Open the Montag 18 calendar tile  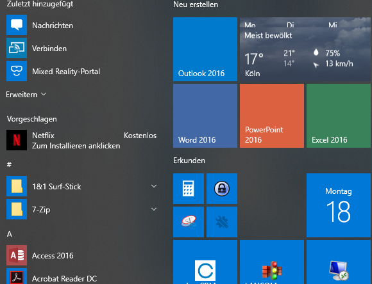[339, 205]
